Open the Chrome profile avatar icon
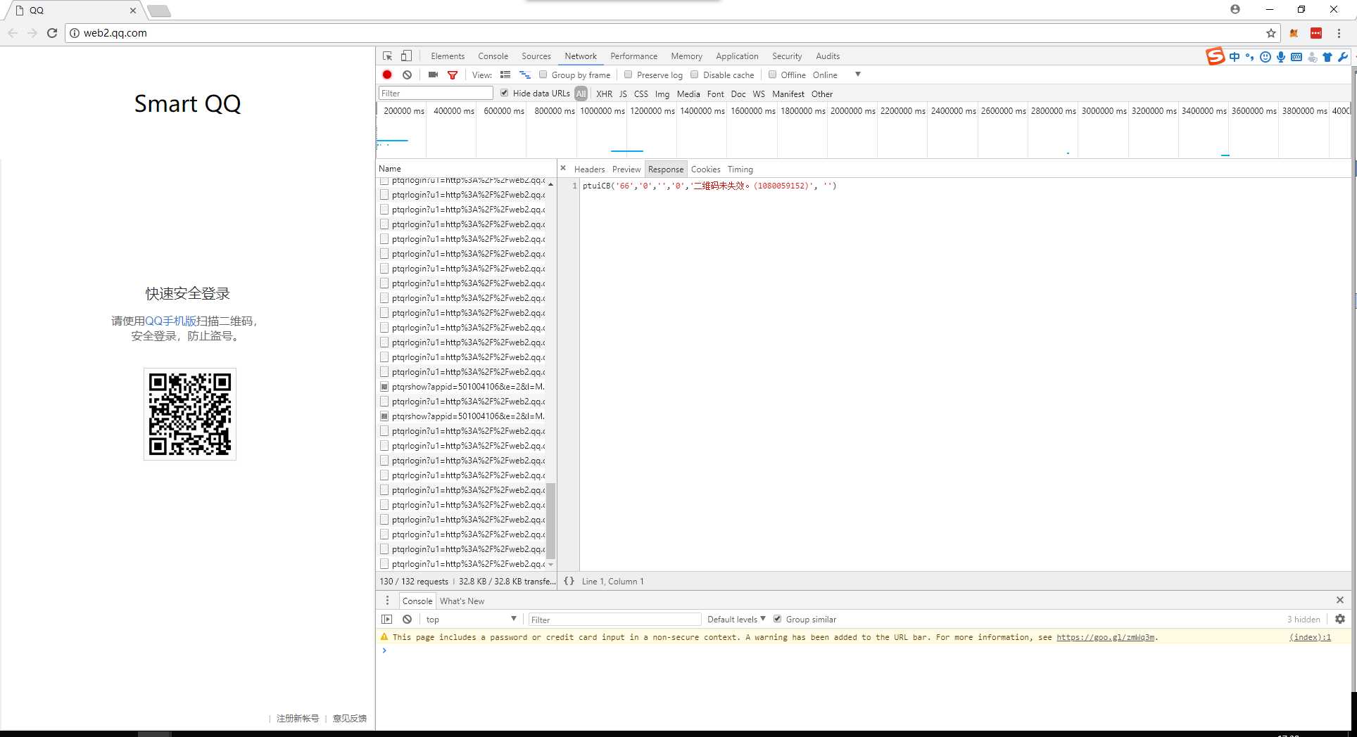Viewport: 1357px width, 737px height. (x=1235, y=9)
